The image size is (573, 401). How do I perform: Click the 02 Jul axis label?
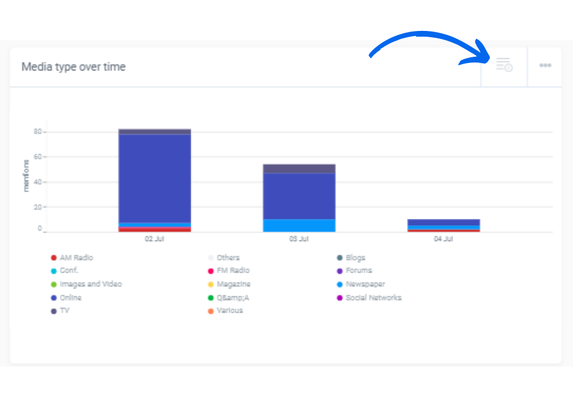pyautogui.click(x=154, y=239)
